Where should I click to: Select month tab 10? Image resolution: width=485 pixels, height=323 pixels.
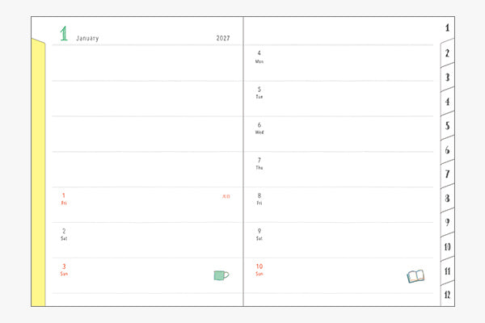click(447, 247)
